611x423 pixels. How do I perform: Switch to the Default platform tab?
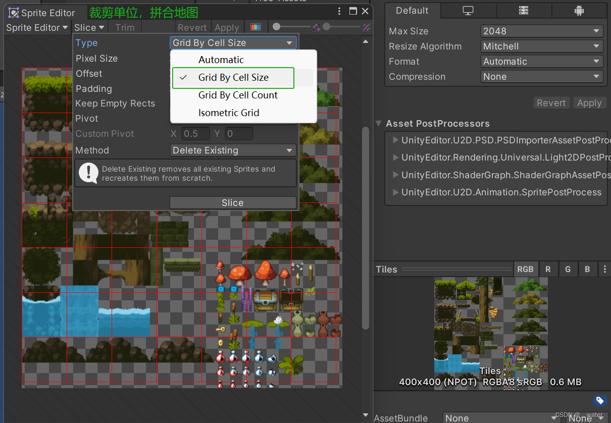click(412, 11)
